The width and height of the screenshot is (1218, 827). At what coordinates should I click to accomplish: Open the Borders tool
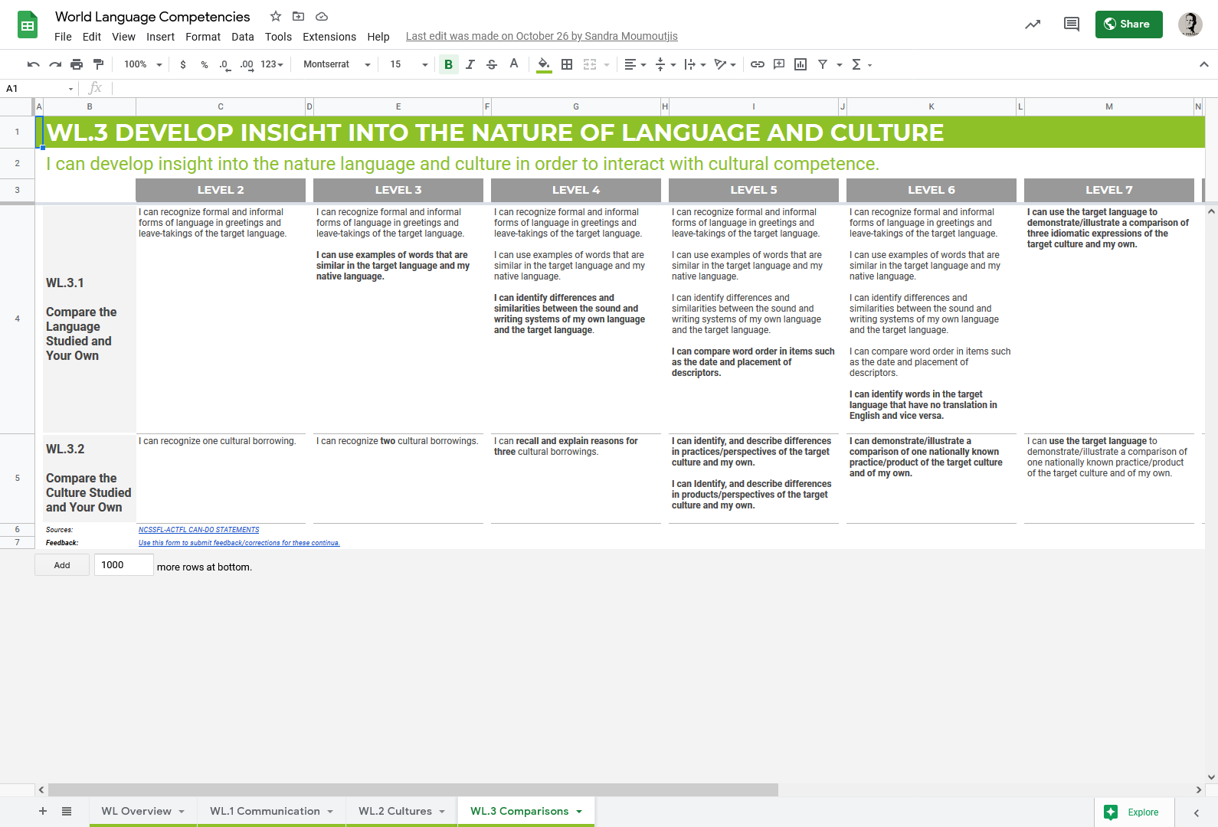pos(567,64)
